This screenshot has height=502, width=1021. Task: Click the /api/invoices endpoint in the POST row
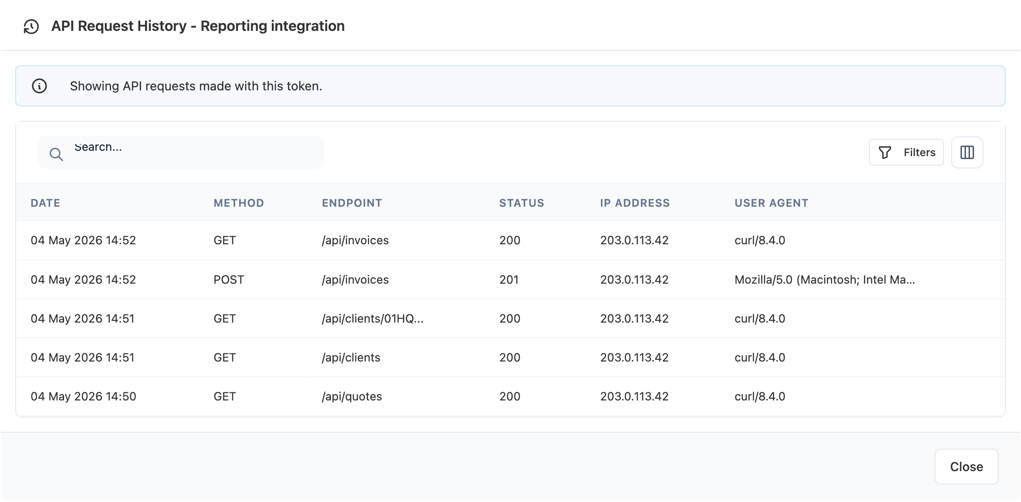coord(355,280)
